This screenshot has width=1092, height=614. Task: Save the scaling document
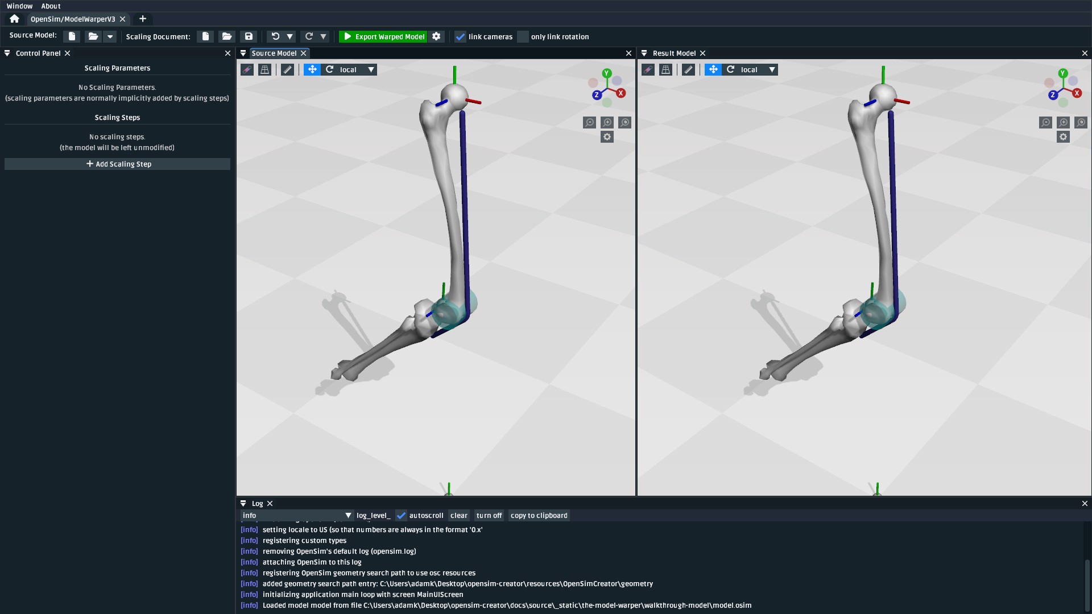click(x=249, y=36)
